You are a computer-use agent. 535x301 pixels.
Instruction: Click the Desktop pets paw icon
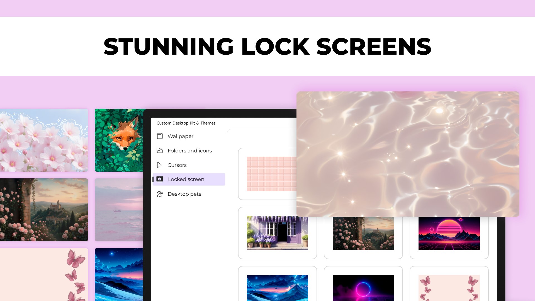160,194
